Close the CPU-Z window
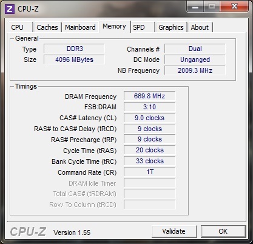253x244 pixels. coord(234,7)
